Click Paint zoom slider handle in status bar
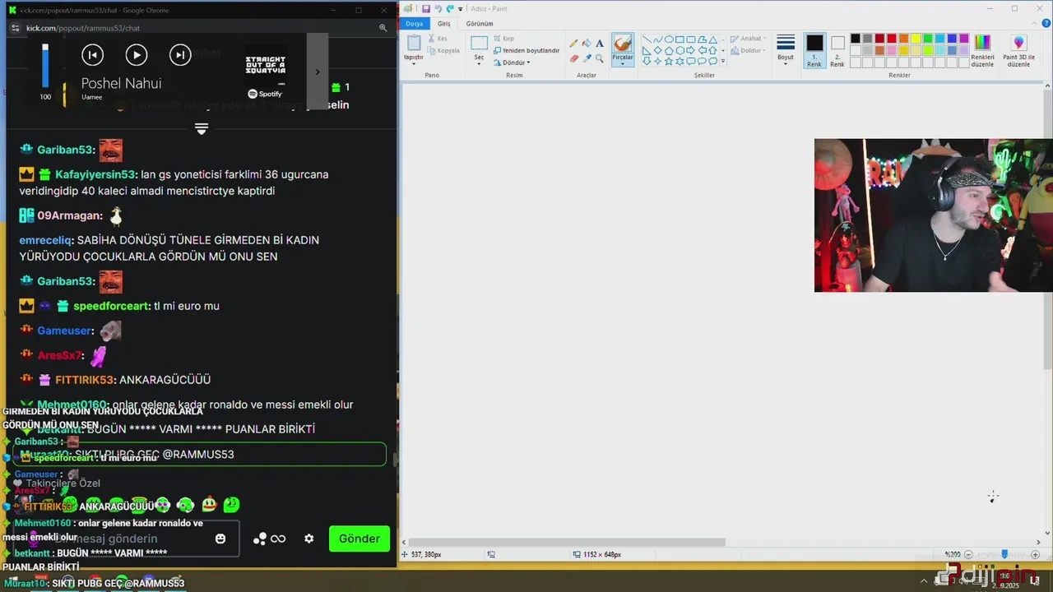1053x592 pixels. pos(1004,555)
